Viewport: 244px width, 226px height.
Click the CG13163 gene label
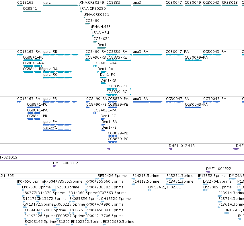click(x=25, y=3)
